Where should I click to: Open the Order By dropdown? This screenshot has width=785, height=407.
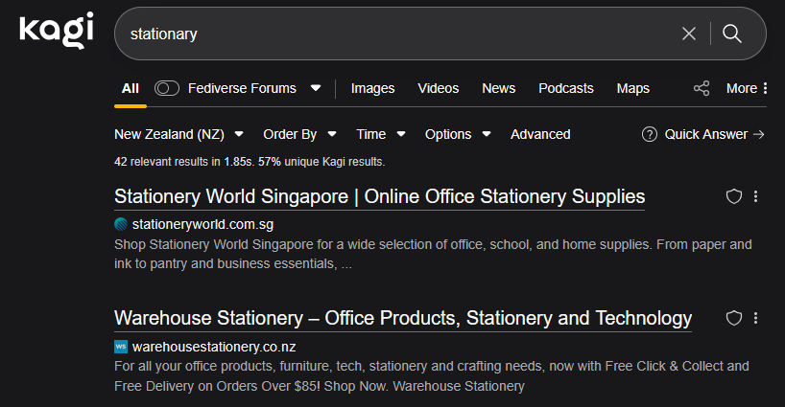pyautogui.click(x=299, y=134)
